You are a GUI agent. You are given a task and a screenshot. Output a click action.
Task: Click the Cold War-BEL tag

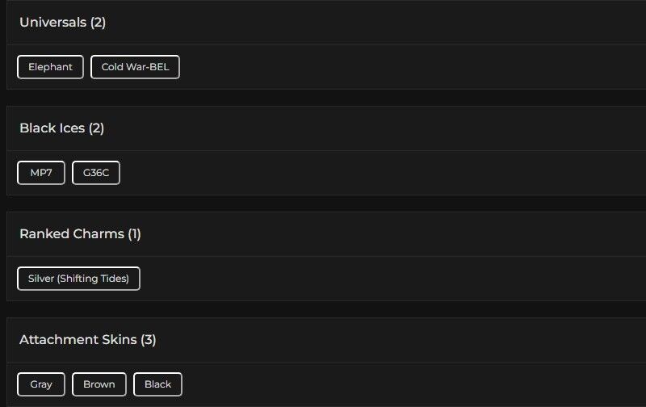coord(135,67)
